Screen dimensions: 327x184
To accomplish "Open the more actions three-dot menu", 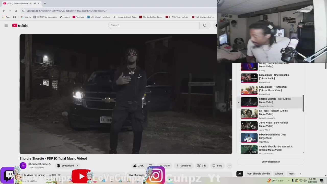I will 229,166.
